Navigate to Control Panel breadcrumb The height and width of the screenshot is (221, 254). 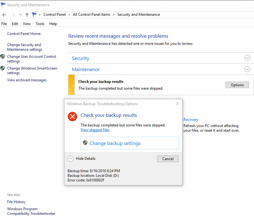click(55, 15)
